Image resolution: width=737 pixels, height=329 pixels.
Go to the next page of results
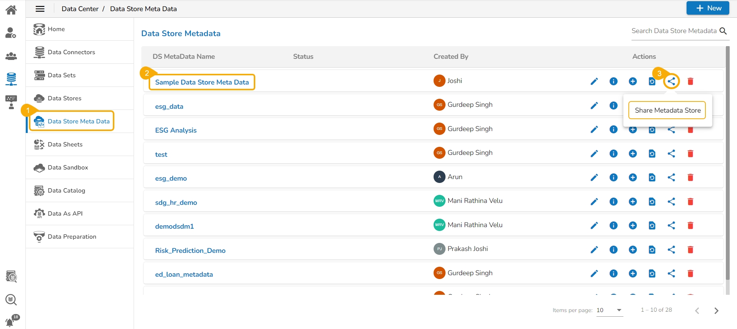tap(716, 311)
